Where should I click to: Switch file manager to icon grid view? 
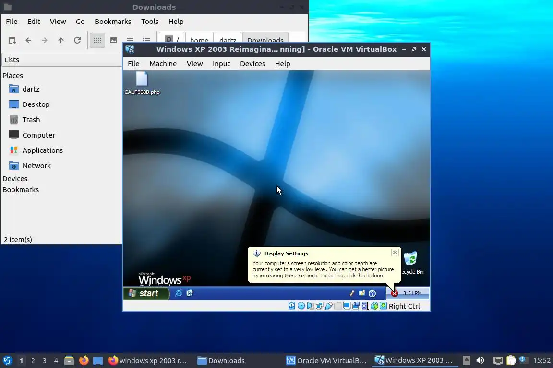coord(97,40)
